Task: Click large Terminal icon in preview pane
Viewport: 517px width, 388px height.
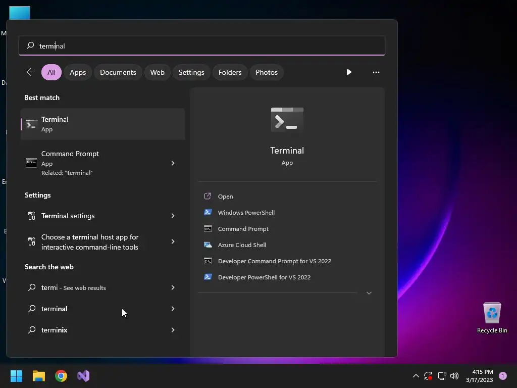Action: (x=287, y=119)
